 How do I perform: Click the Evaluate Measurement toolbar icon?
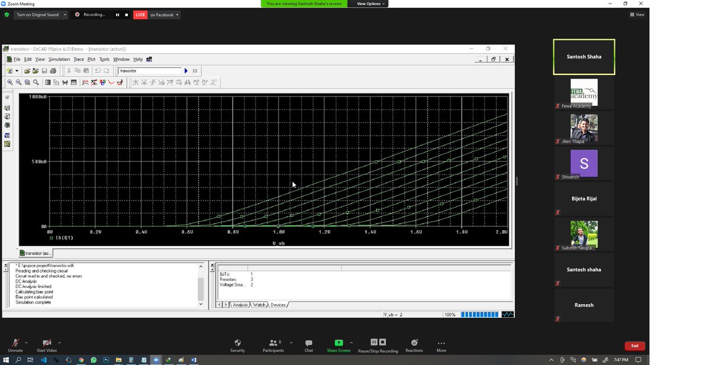(94, 82)
